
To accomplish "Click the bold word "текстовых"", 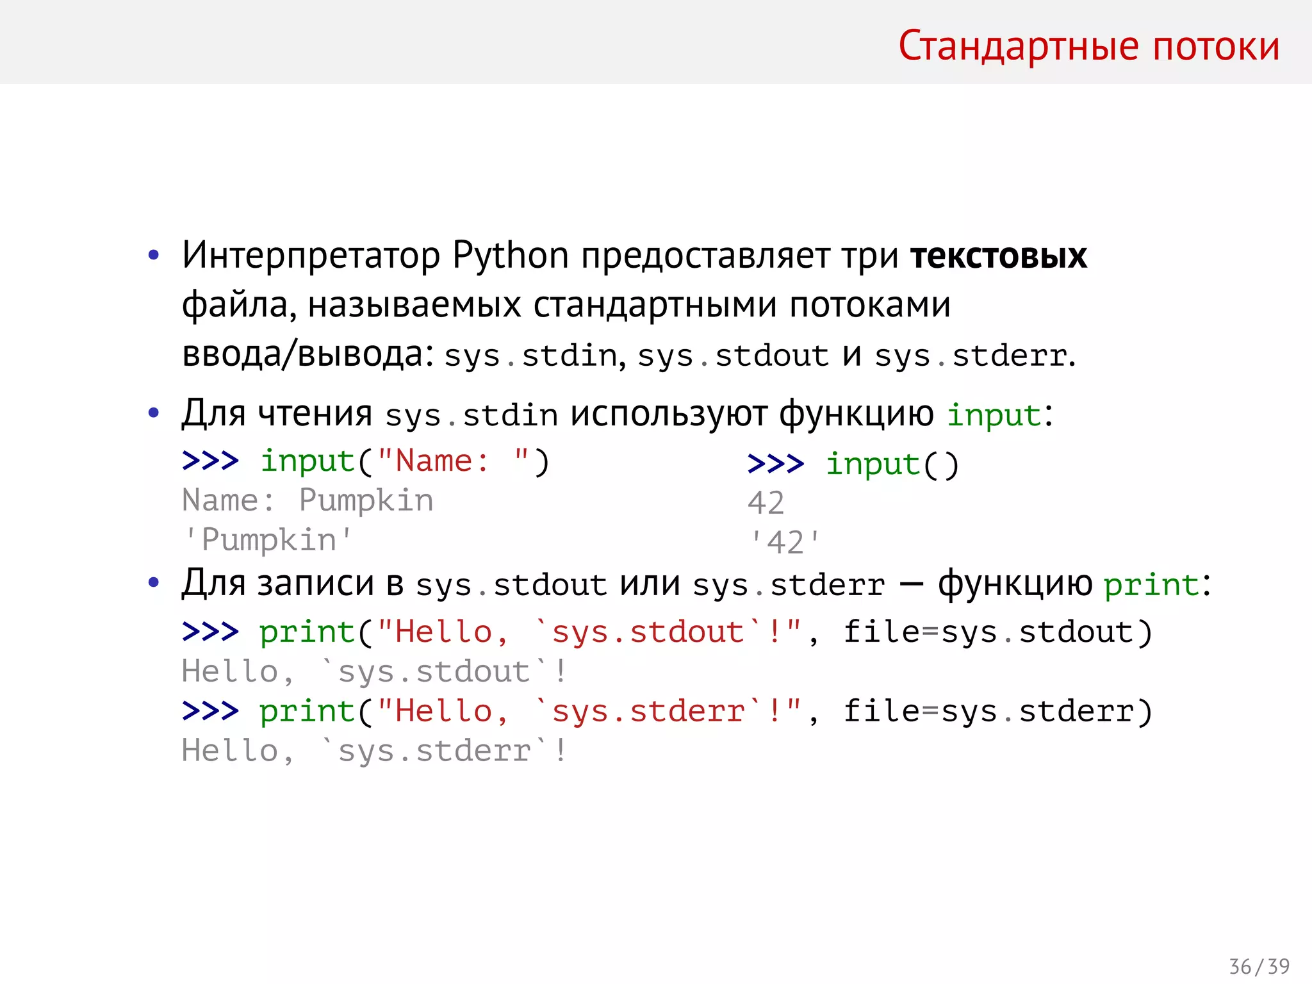I will click(999, 256).
